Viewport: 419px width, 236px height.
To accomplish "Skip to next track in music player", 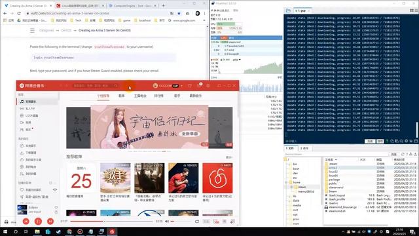I will [50, 222].
